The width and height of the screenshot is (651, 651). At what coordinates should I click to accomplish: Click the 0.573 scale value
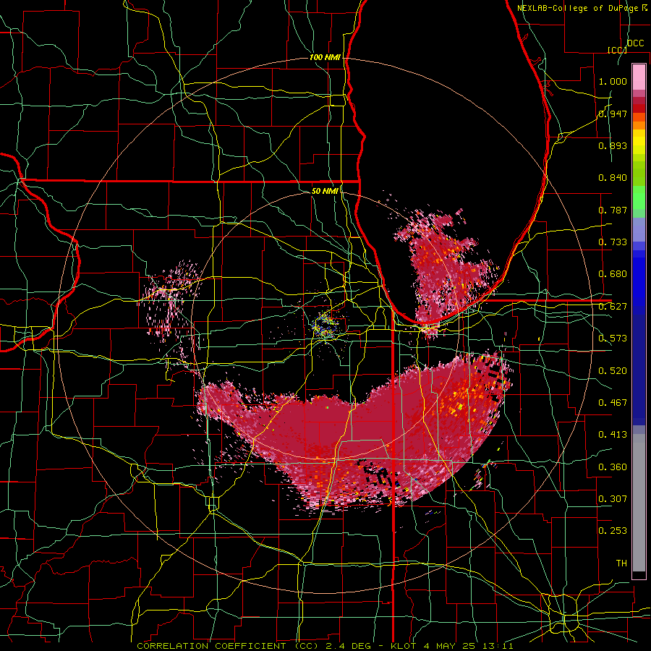coord(613,339)
